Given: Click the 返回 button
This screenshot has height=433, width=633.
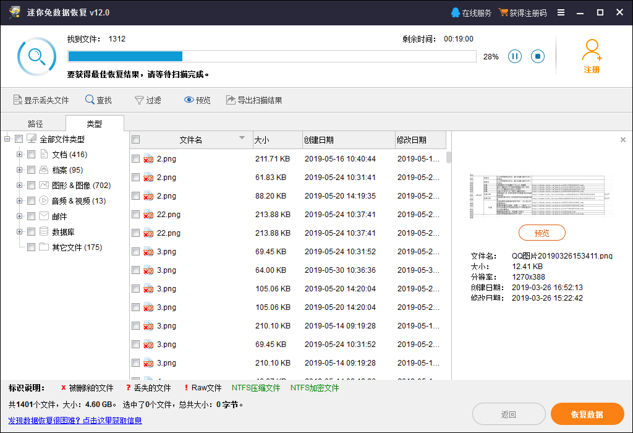Looking at the screenshot, I should 509,414.
